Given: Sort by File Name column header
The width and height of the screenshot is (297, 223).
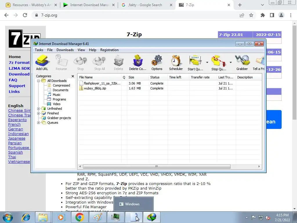Looking at the screenshot, I should pyautogui.click(x=99, y=77).
